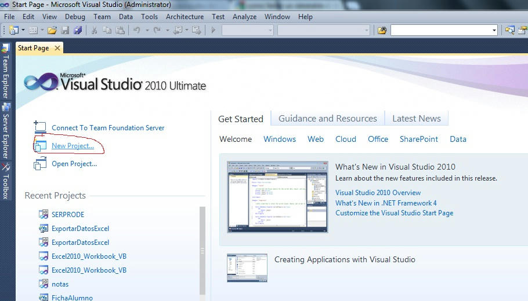Select the Windows sub-tab

280,139
